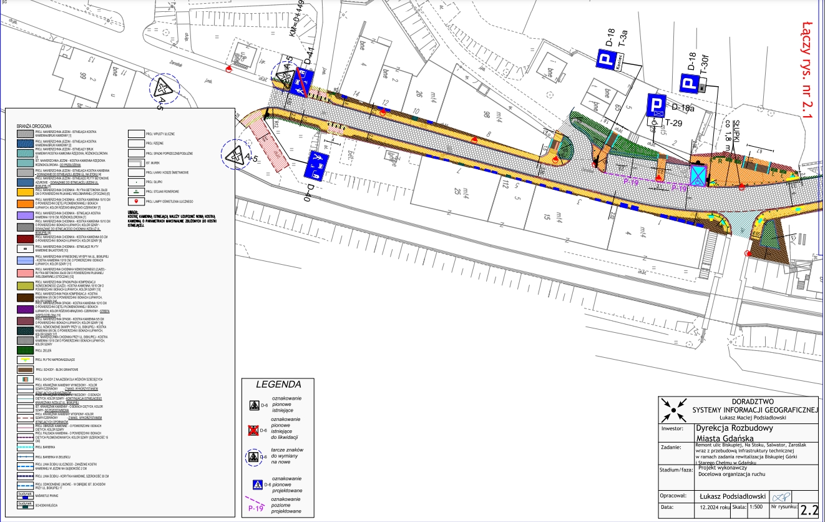Select the drawing number 2.2 box
The width and height of the screenshot is (825, 522).
808,510
